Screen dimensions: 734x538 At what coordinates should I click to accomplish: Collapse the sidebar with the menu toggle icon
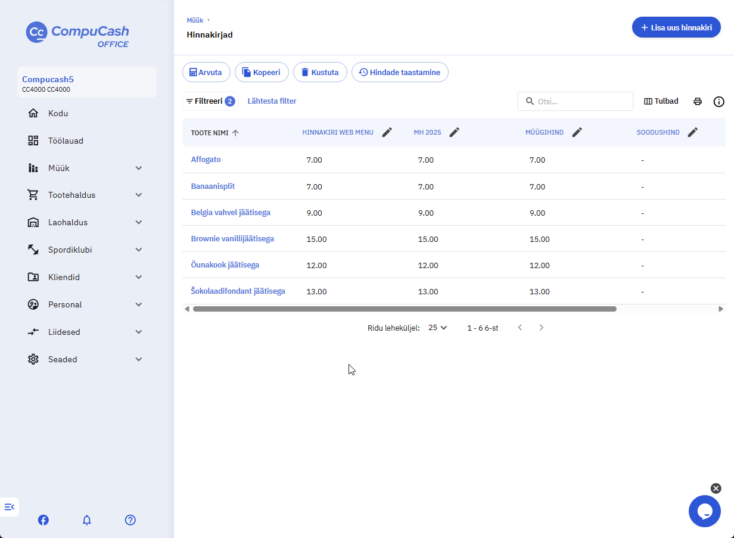pyautogui.click(x=9, y=507)
